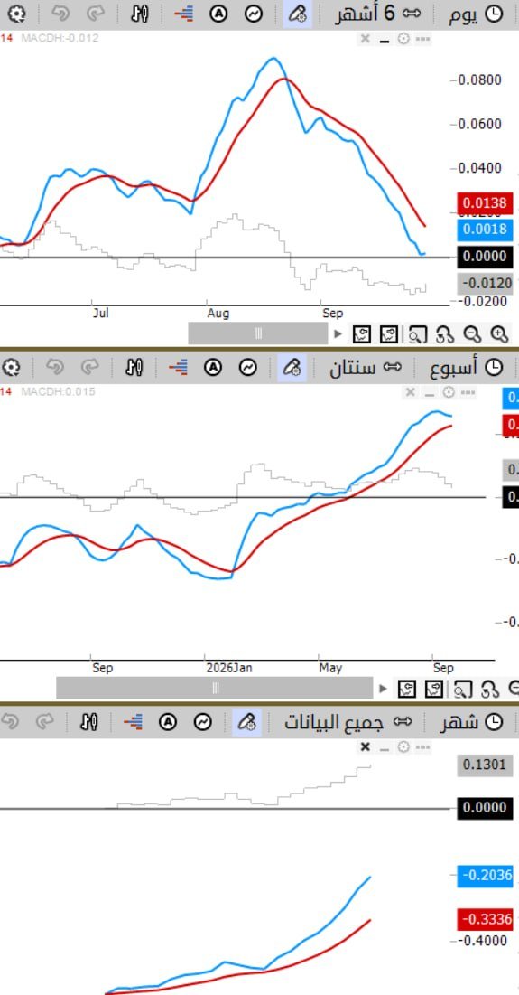Click gray -0.0120 histogram value label
519x995 pixels.
(485, 283)
